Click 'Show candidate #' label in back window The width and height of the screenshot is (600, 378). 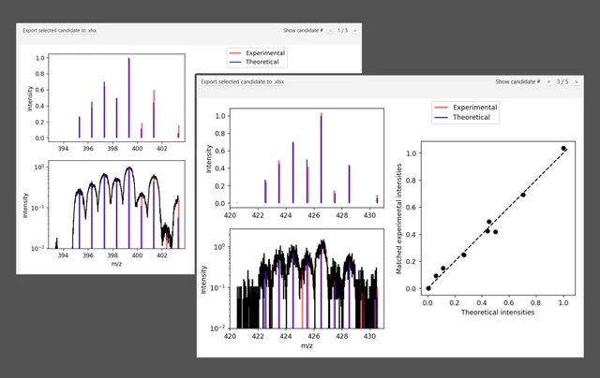[303, 30]
